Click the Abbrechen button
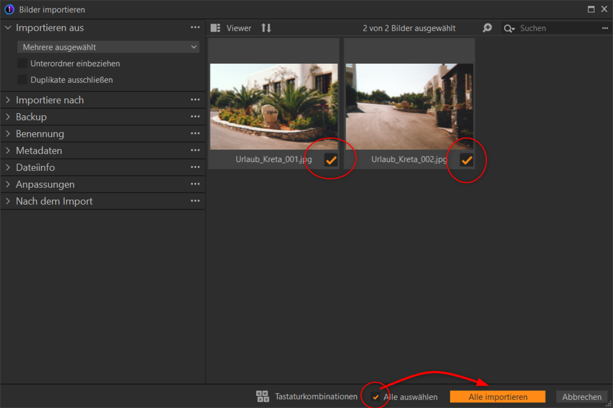 [582, 397]
